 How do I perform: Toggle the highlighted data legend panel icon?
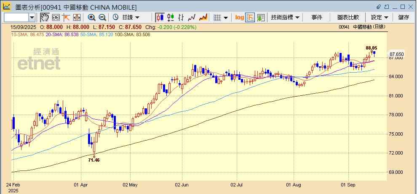[250, 18]
